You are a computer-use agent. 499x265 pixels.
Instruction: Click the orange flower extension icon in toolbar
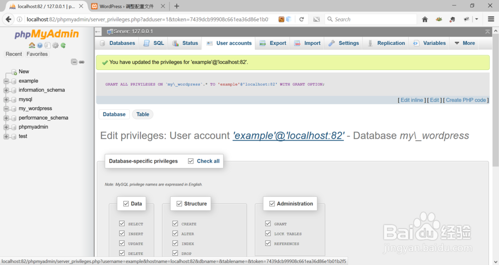tap(439, 19)
